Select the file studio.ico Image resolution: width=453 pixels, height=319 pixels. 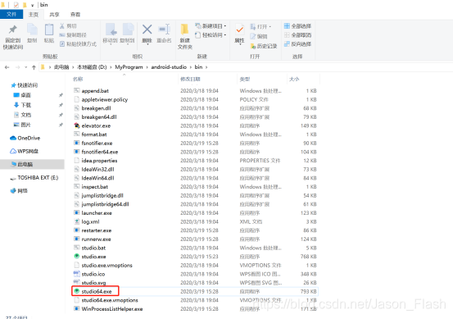[x=93, y=274]
